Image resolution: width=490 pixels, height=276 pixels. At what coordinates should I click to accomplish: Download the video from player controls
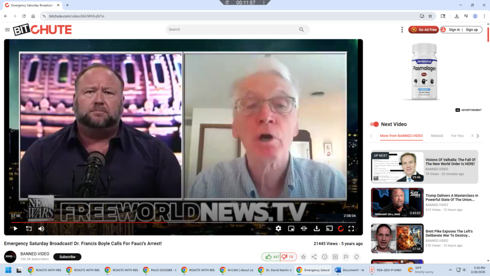click(316, 229)
